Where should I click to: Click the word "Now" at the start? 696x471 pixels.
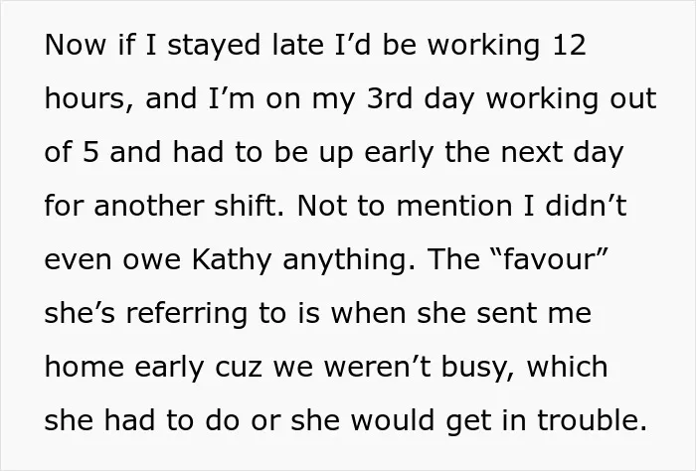coord(75,45)
